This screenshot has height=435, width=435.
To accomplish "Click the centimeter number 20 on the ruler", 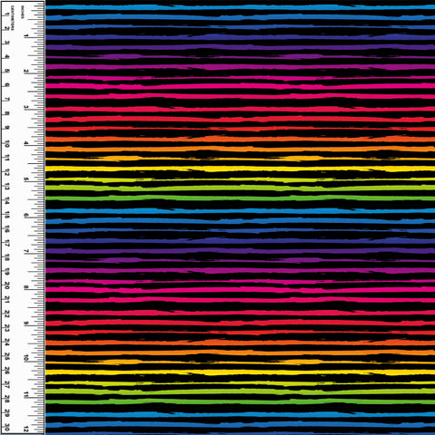I will 6,285.
